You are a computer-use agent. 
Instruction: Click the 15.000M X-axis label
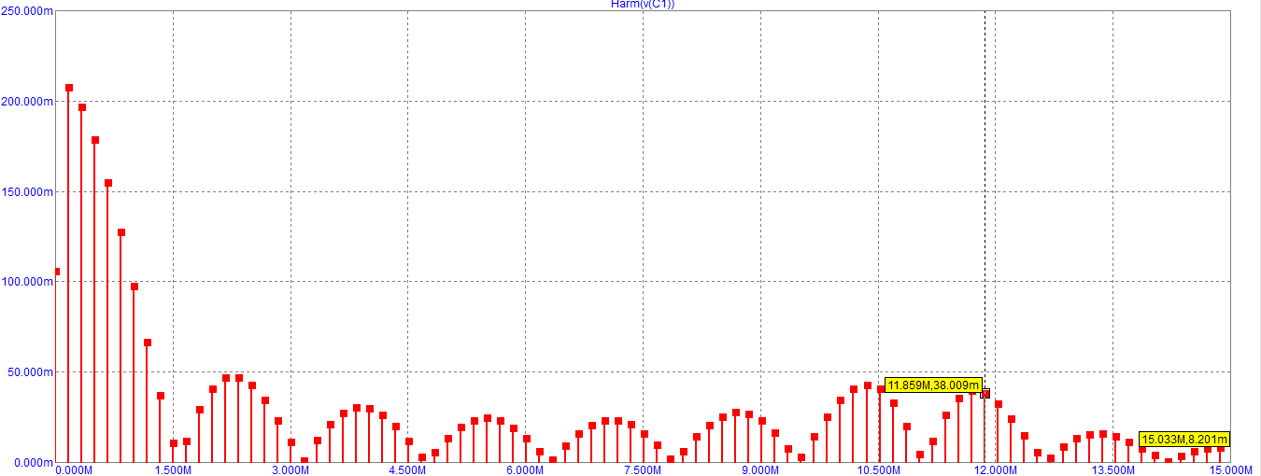[1229, 469]
